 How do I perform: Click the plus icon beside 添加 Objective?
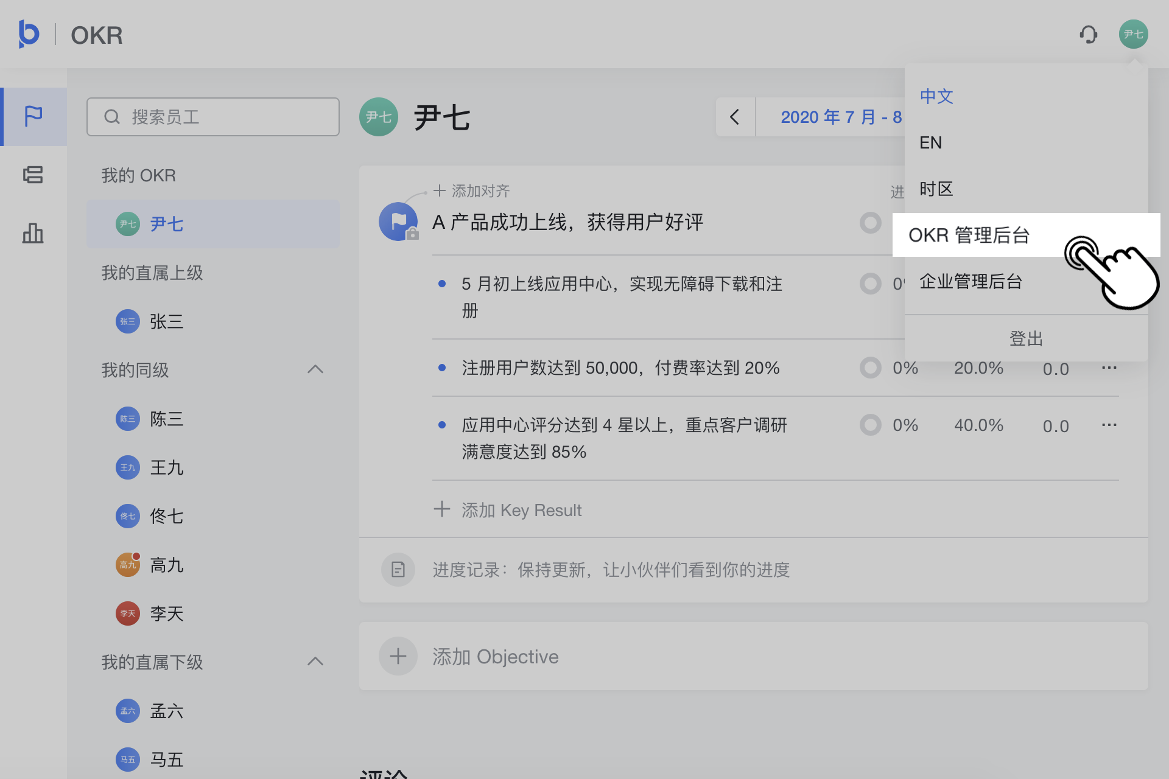point(398,656)
